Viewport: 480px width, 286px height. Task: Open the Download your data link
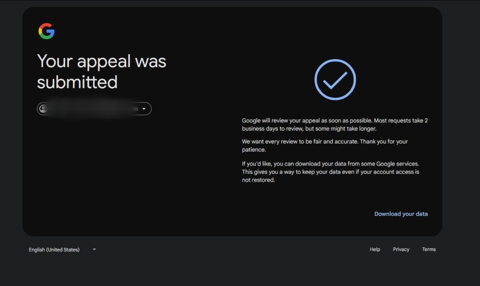click(401, 214)
